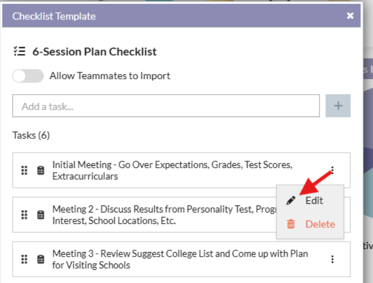This screenshot has width=373, height=283.
Task: Select the Meeting 3 task text
Action: point(180,259)
